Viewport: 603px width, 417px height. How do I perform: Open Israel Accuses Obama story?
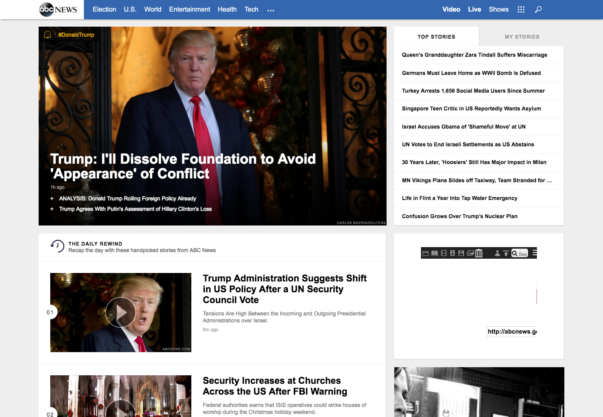pyautogui.click(x=464, y=127)
